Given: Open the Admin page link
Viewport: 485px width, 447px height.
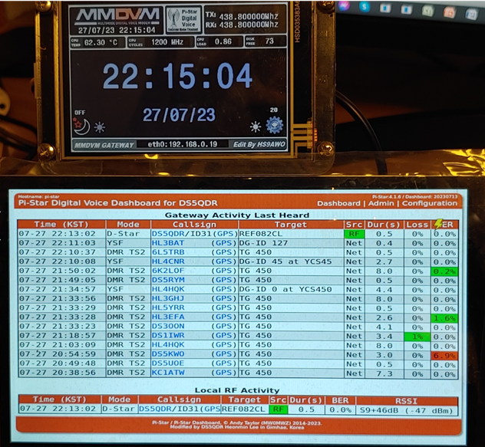Looking at the screenshot, I should point(381,203).
